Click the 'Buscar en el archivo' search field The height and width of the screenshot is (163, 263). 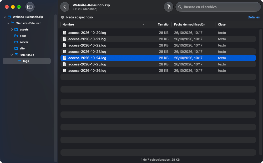(218, 7)
